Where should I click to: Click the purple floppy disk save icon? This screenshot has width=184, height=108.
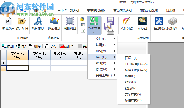coord(110,21)
